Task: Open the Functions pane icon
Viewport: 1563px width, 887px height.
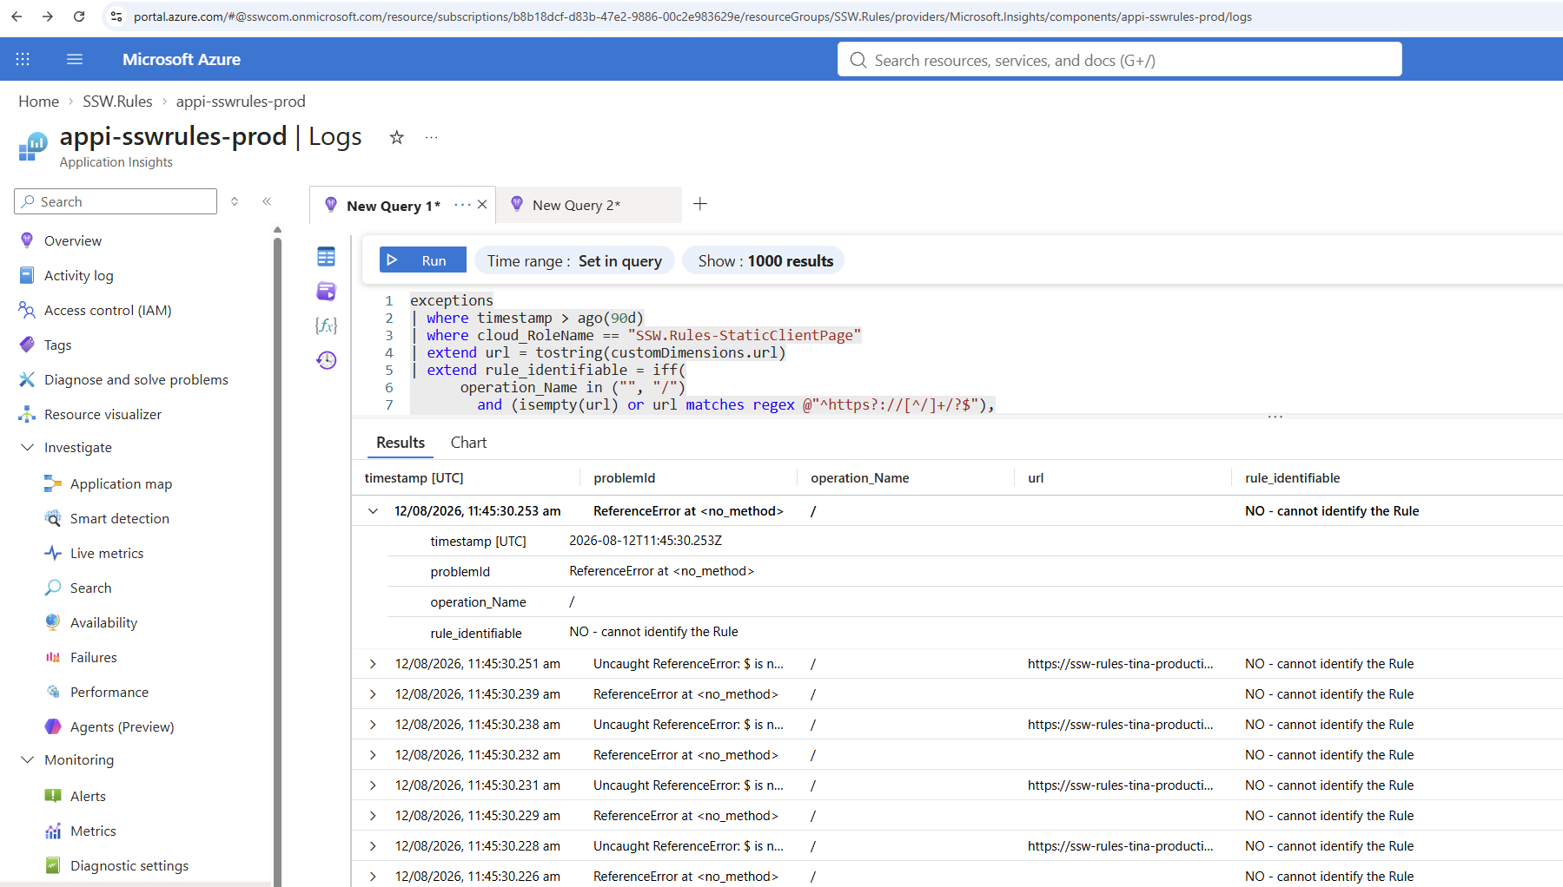Action: click(x=326, y=325)
